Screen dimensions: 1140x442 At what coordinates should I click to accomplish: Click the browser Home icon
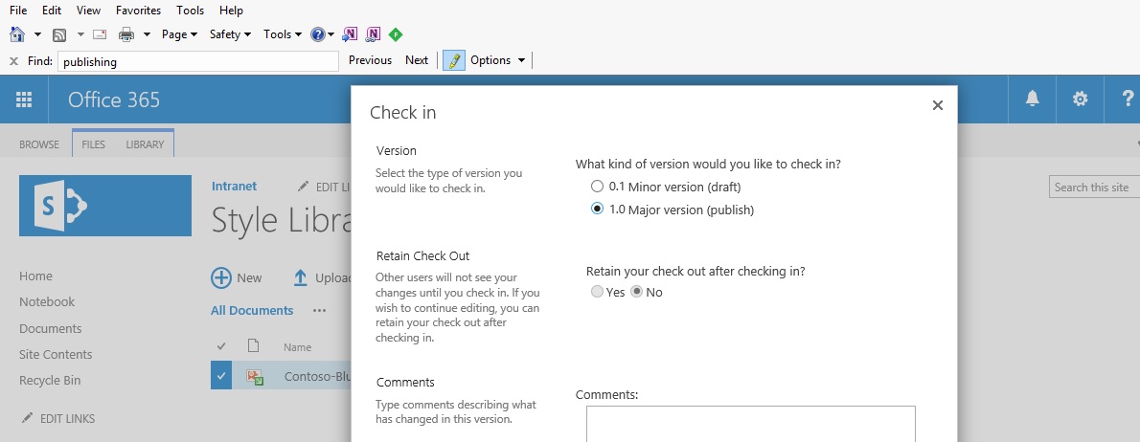coord(17,34)
